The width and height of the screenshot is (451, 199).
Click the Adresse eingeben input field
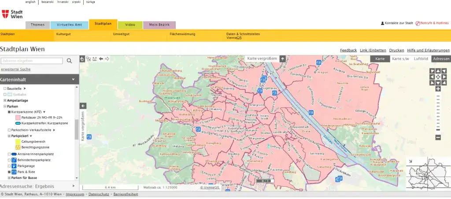pyautogui.click(x=32, y=61)
